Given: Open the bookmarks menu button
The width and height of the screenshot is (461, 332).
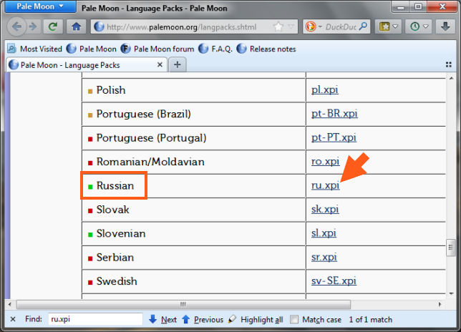Looking at the screenshot, I should [x=389, y=27].
